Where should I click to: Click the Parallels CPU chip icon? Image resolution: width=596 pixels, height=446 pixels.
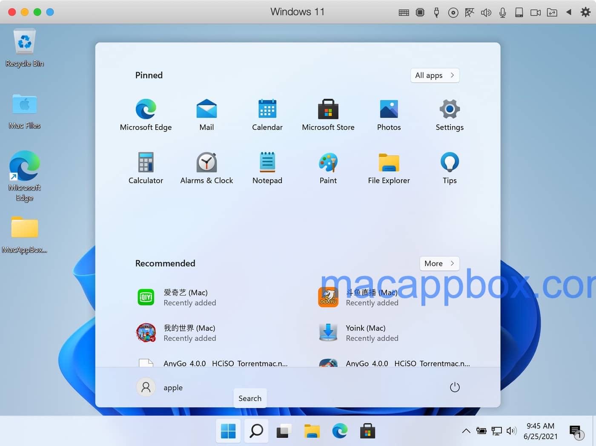point(420,12)
